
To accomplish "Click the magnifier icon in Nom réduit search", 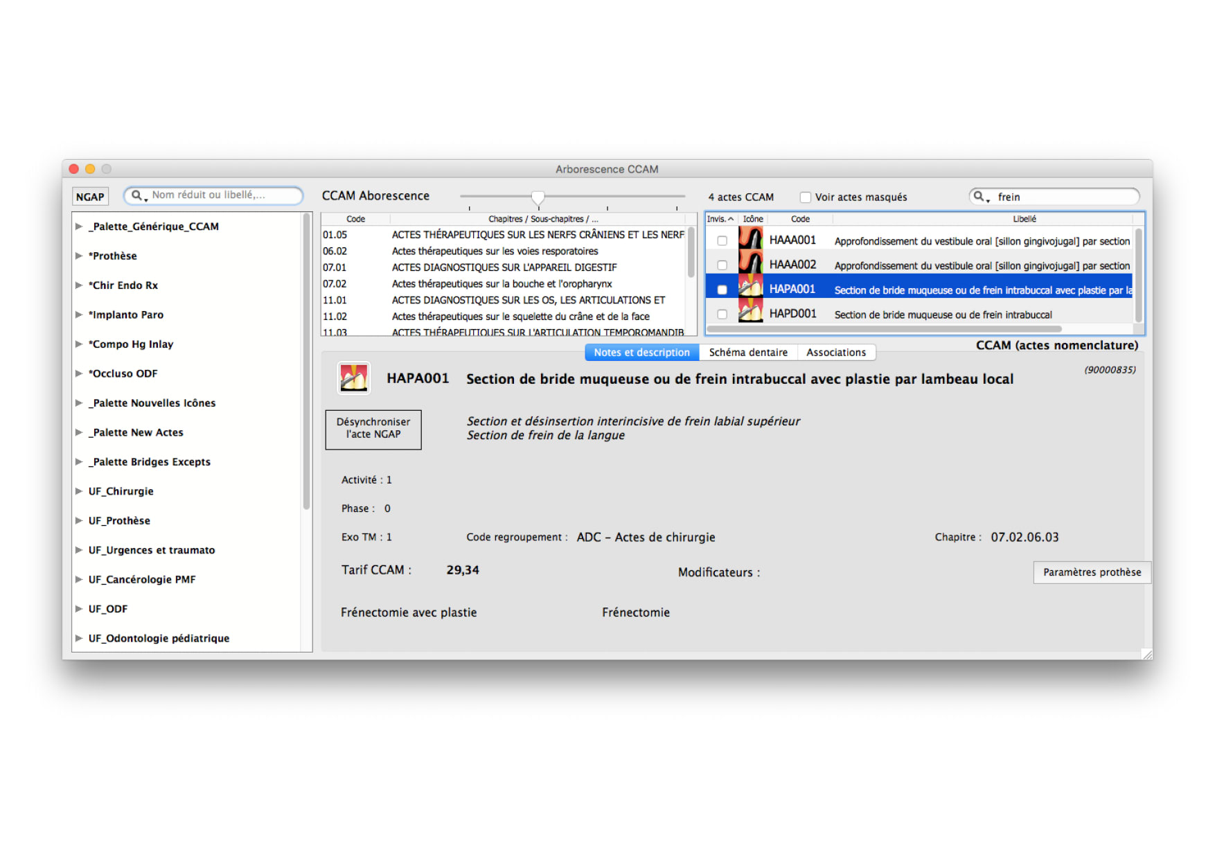I will point(137,195).
